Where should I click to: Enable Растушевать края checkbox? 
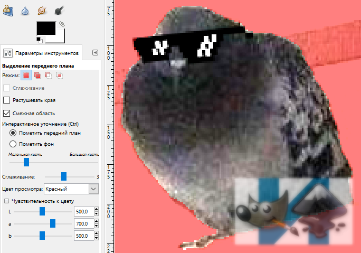click(6, 100)
